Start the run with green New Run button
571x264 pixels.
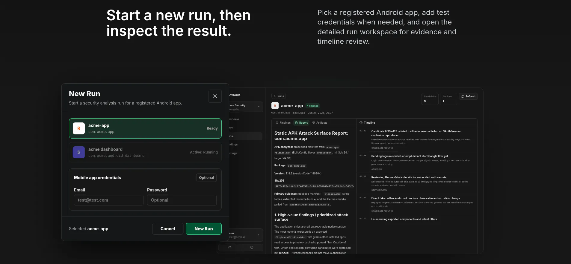[x=204, y=229]
